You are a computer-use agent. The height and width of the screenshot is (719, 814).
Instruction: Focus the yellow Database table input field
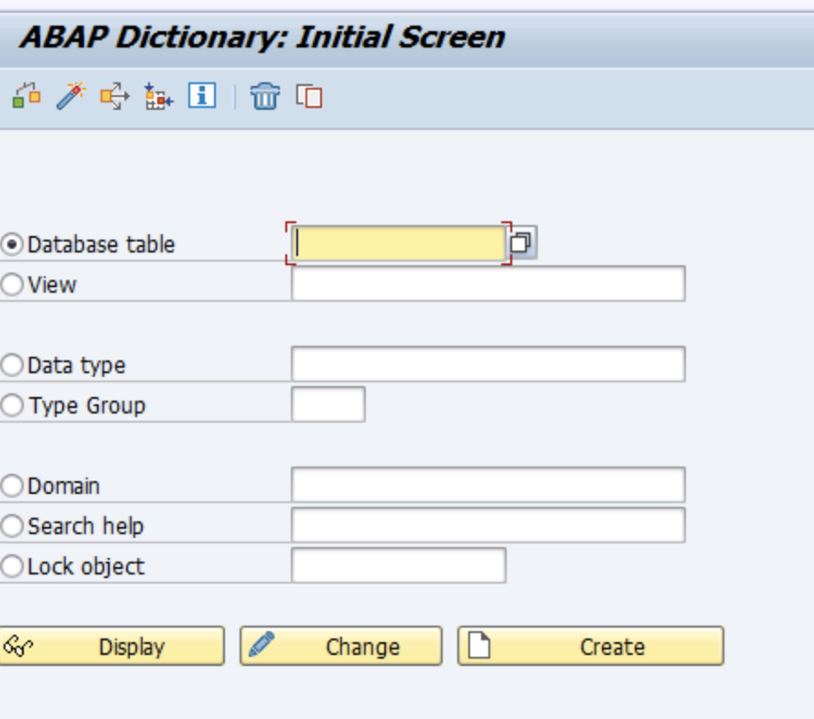[398, 243]
